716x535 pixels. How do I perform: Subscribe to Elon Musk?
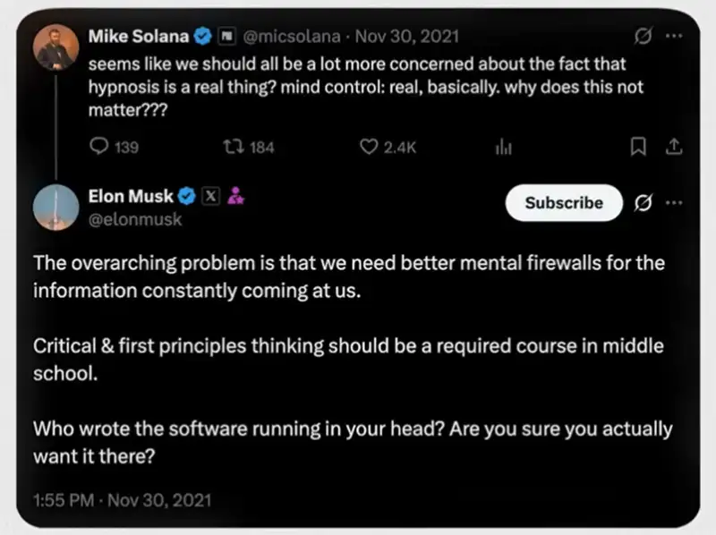point(563,203)
